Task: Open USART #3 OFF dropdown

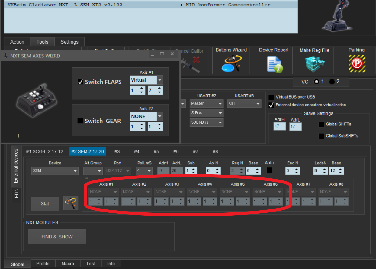Action: (244, 103)
